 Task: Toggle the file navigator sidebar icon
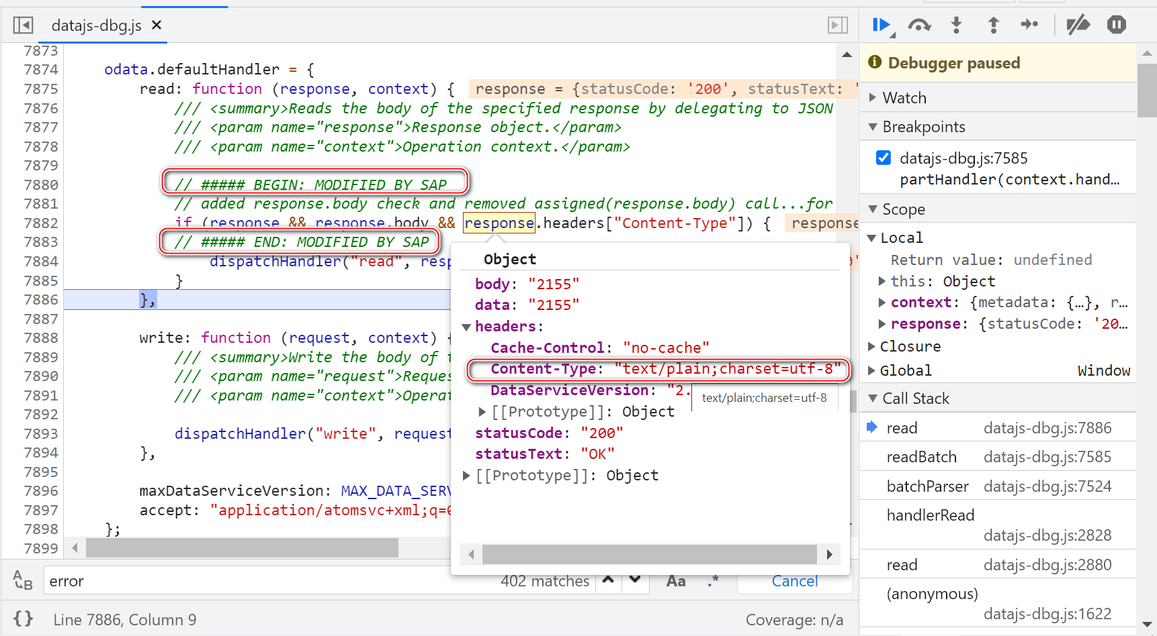[23, 25]
